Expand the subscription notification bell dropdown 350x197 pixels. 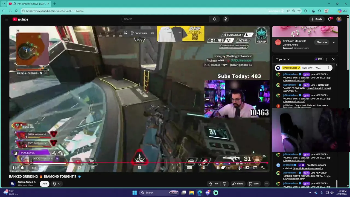click(x=56, y=184)
